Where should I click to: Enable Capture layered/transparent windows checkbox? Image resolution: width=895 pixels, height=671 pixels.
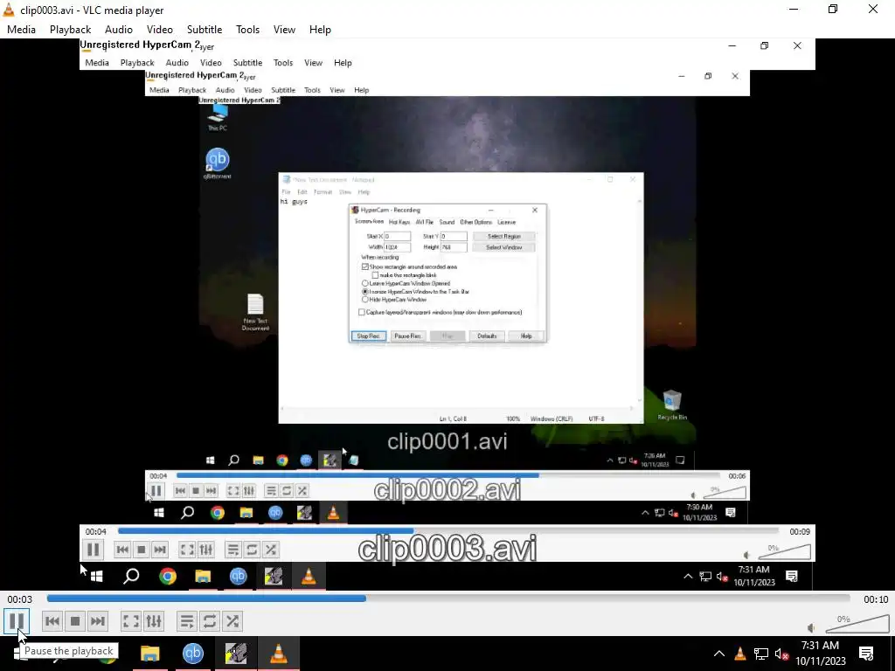(361, 312)
